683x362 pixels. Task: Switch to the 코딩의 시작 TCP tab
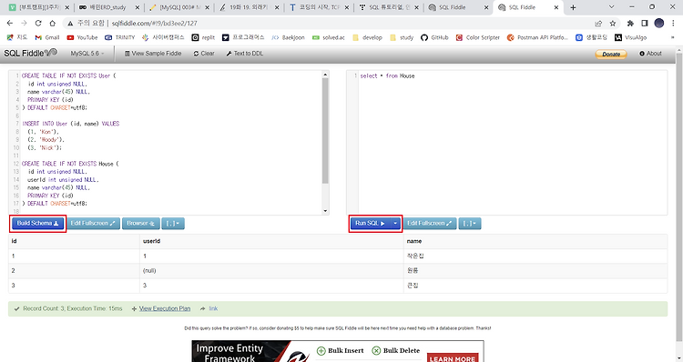[x=319, y=7]
